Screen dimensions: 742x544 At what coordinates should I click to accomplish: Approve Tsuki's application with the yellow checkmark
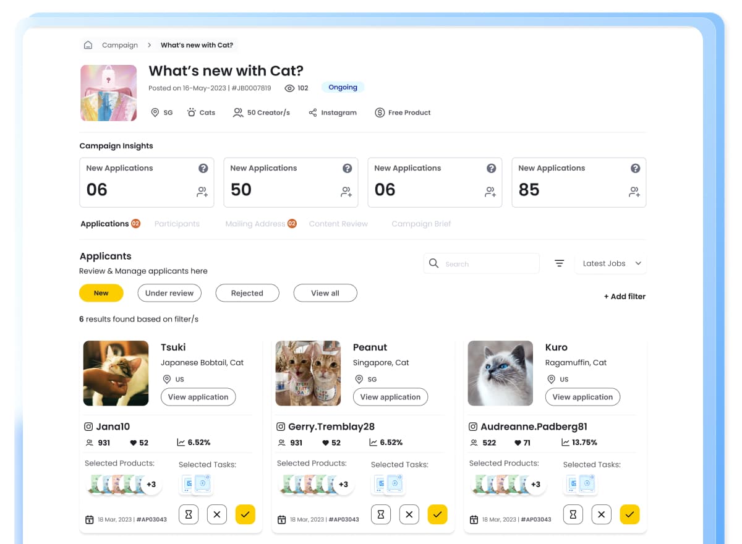[245, 514]
